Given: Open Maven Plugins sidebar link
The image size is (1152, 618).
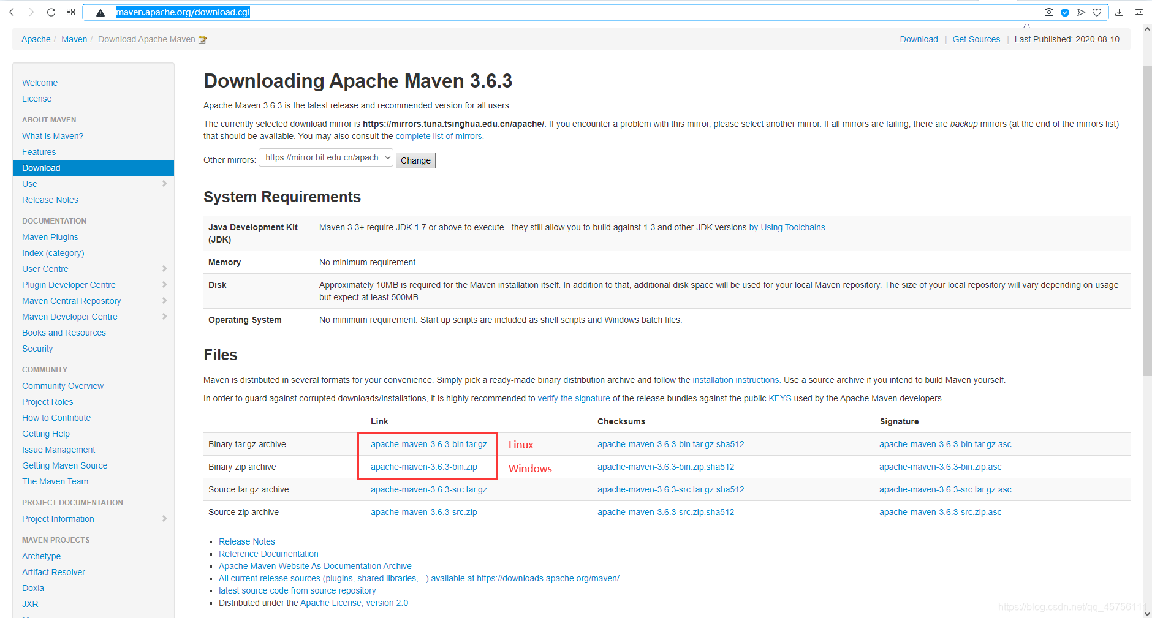Looking at the screenshot, I should [x=50, y=237].
